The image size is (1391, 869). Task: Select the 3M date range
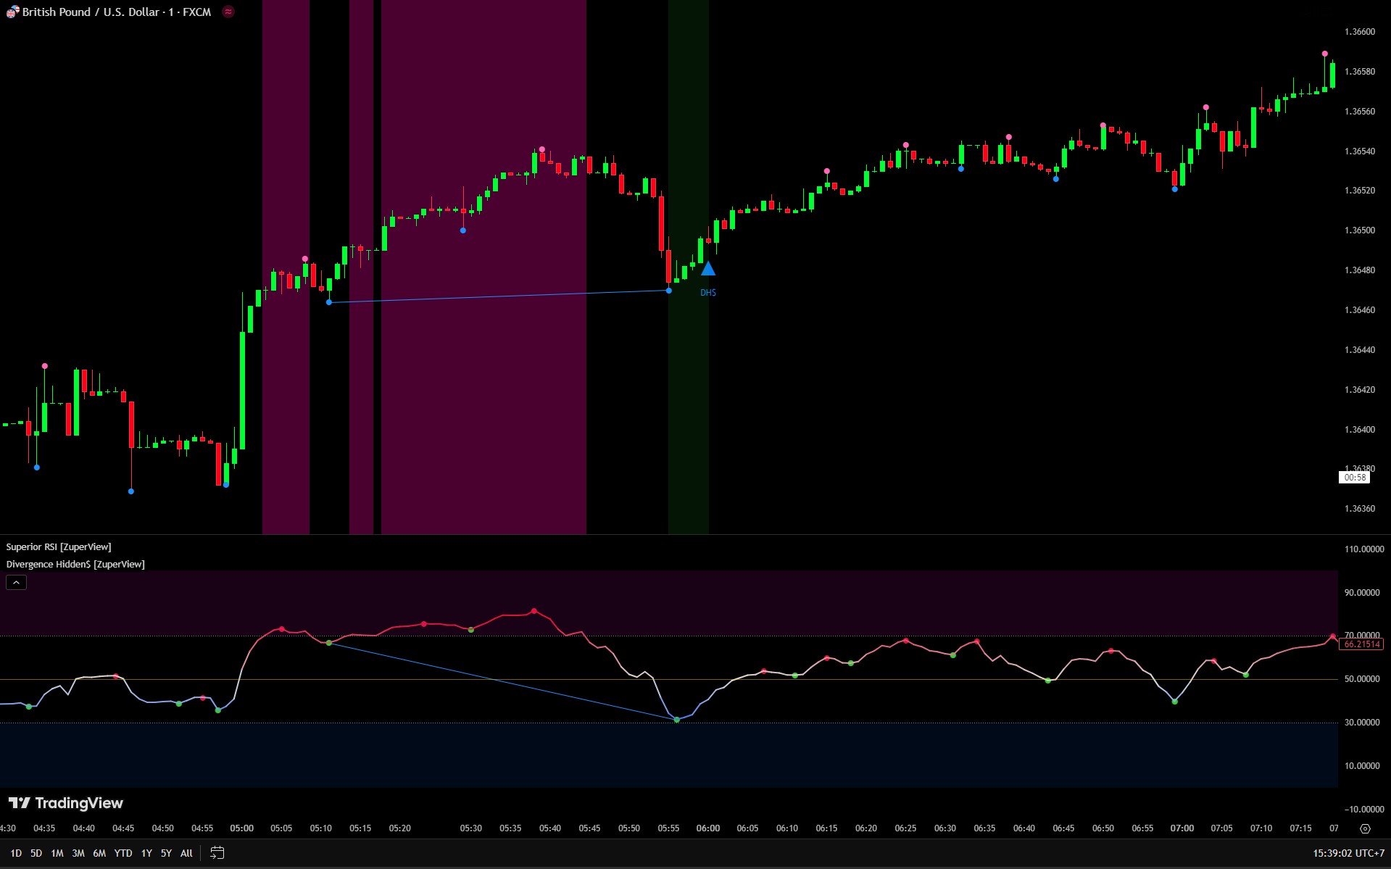pos(78,853)
